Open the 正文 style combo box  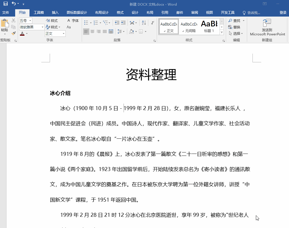pos(55,33)
